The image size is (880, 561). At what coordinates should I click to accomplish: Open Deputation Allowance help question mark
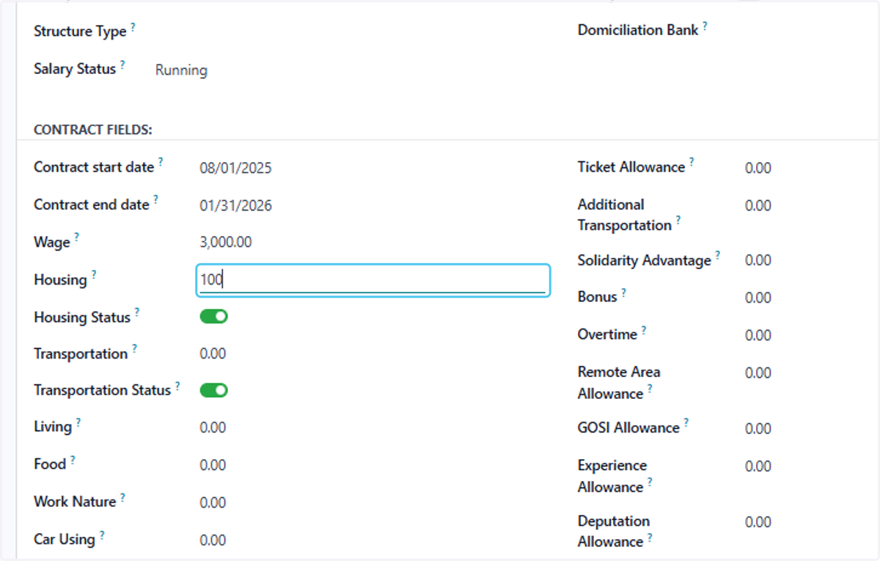click(649, 538)
